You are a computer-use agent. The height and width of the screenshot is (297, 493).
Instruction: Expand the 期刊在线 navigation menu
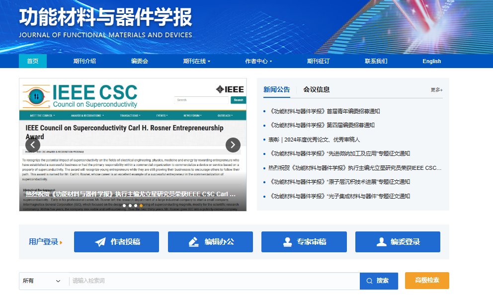coord(196,61)
